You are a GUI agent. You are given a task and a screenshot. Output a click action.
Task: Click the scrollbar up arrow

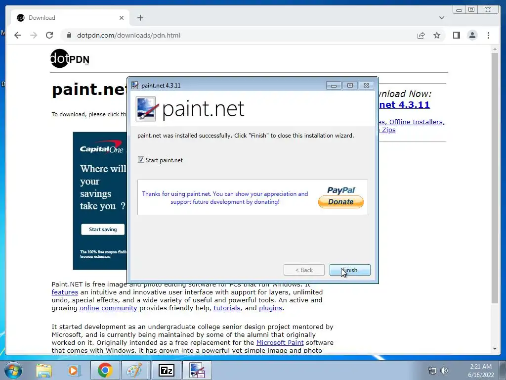click(x=495, y=49)
